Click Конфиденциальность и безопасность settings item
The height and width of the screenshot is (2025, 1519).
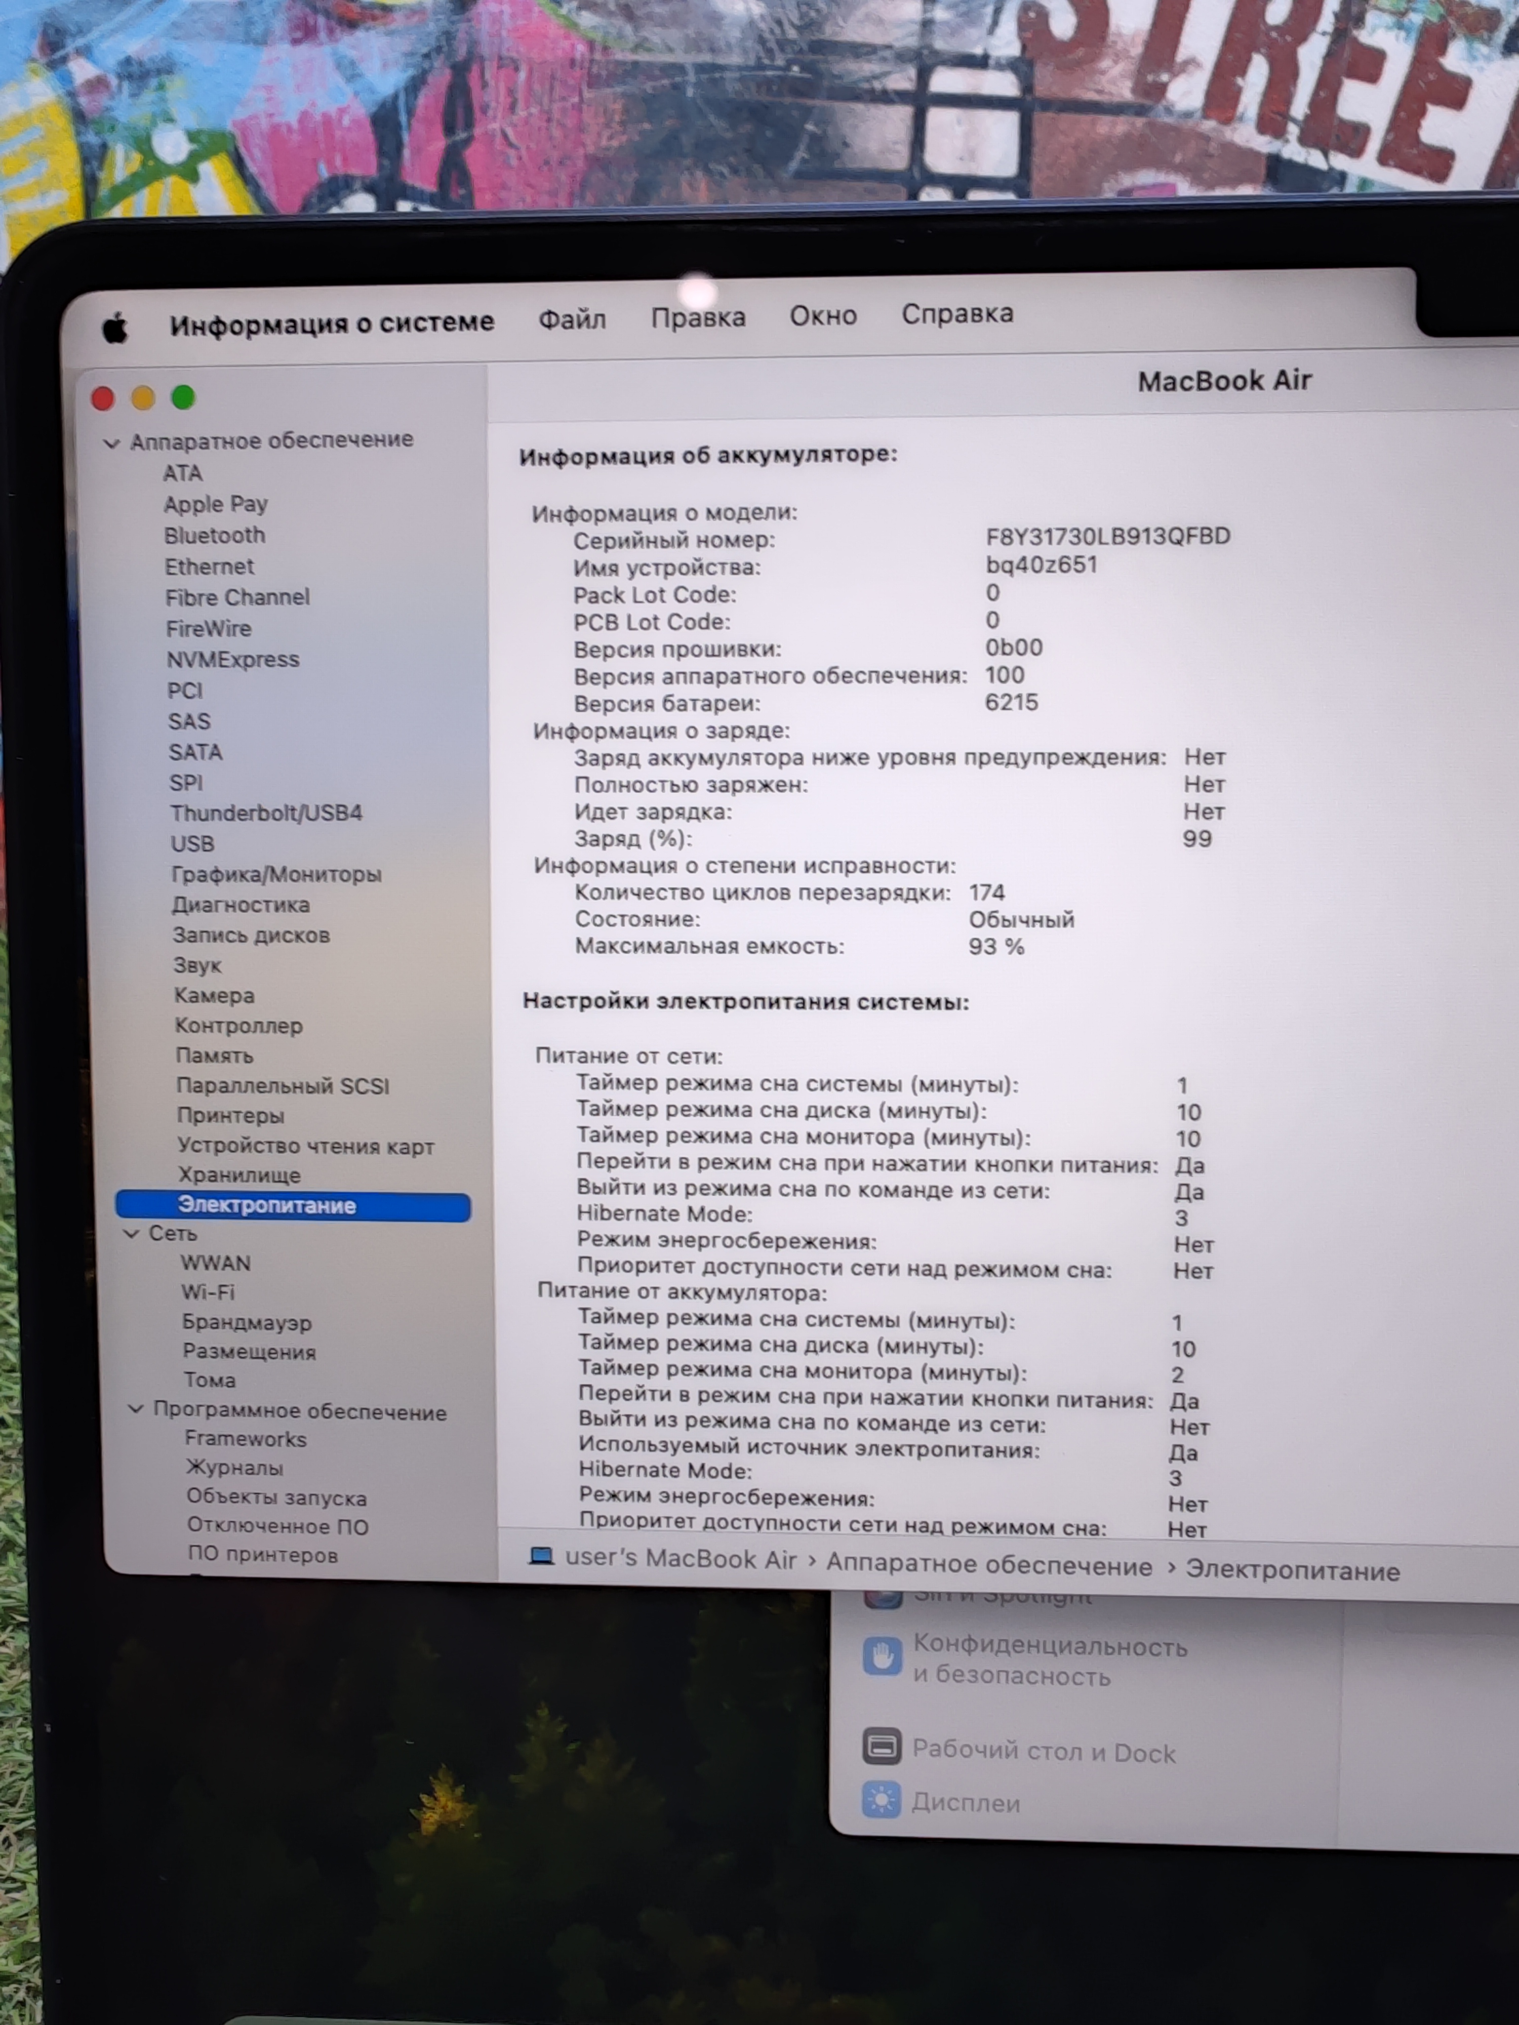point(1049,1660)
